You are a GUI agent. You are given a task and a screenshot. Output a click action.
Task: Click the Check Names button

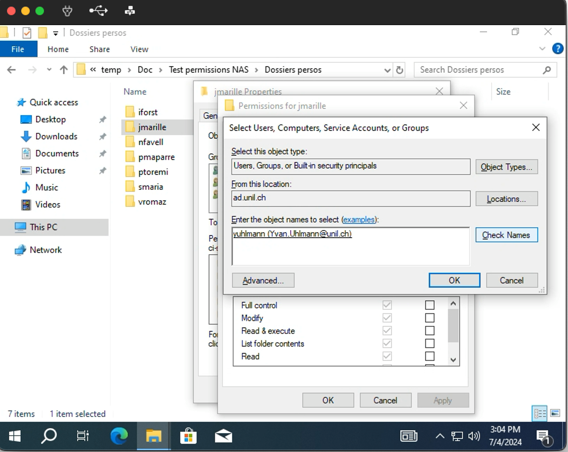coord(506,235)
